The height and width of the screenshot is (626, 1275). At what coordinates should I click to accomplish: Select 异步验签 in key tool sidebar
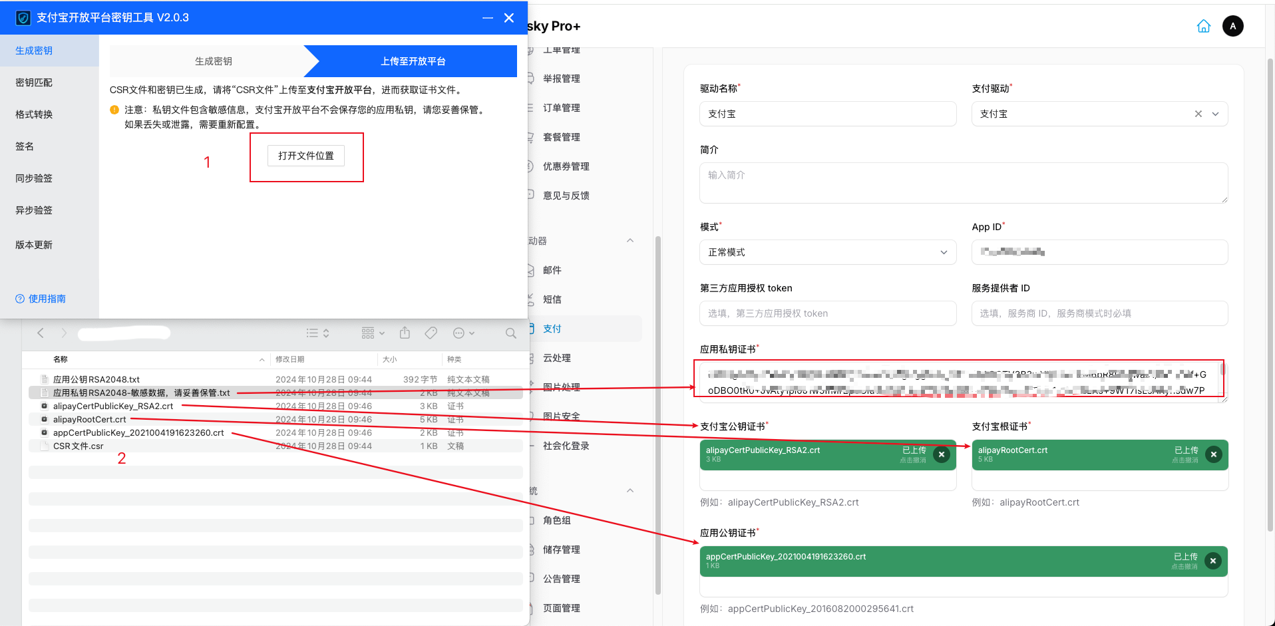click(x=49, y=210)
